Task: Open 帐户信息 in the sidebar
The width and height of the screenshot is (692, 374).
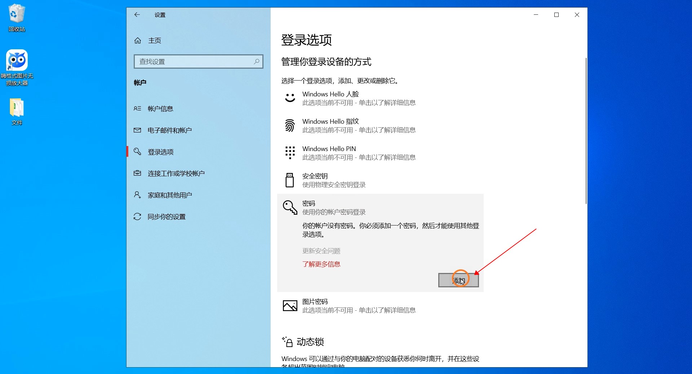Action: click(160, 109)
